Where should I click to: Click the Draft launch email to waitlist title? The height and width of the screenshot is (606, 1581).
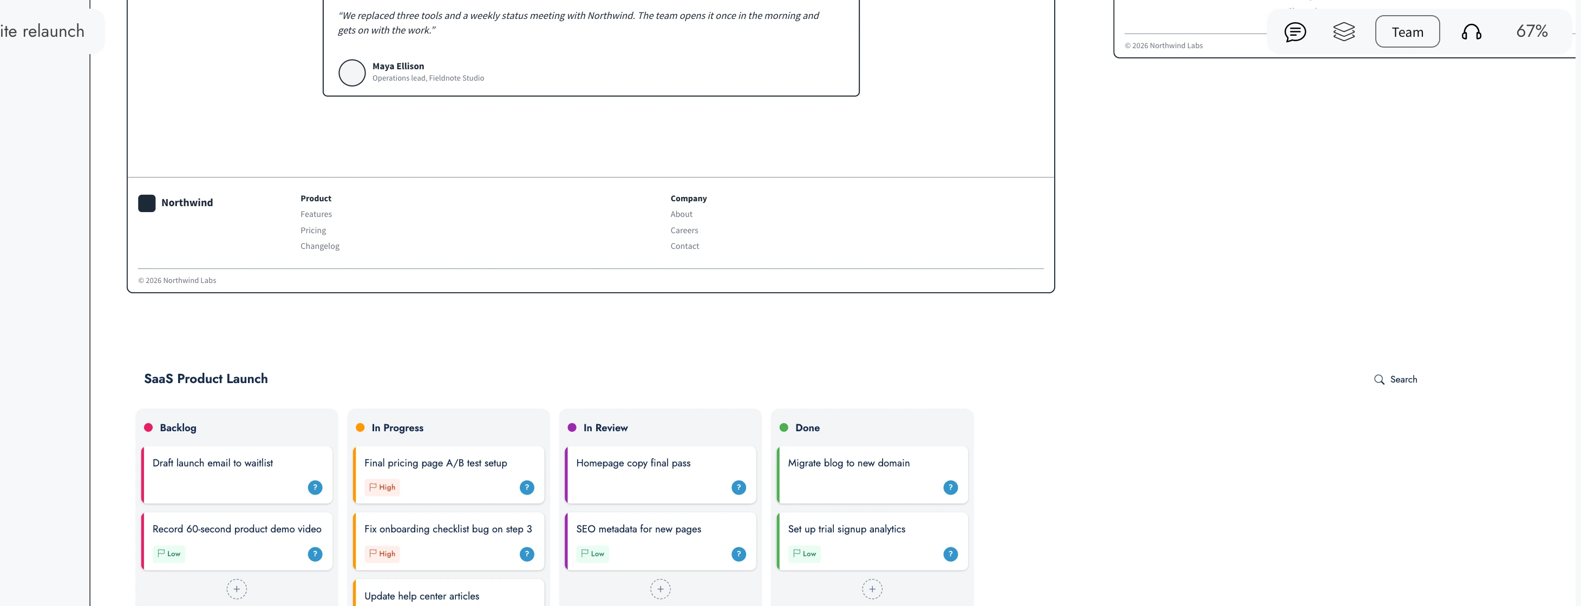point(212,463)
